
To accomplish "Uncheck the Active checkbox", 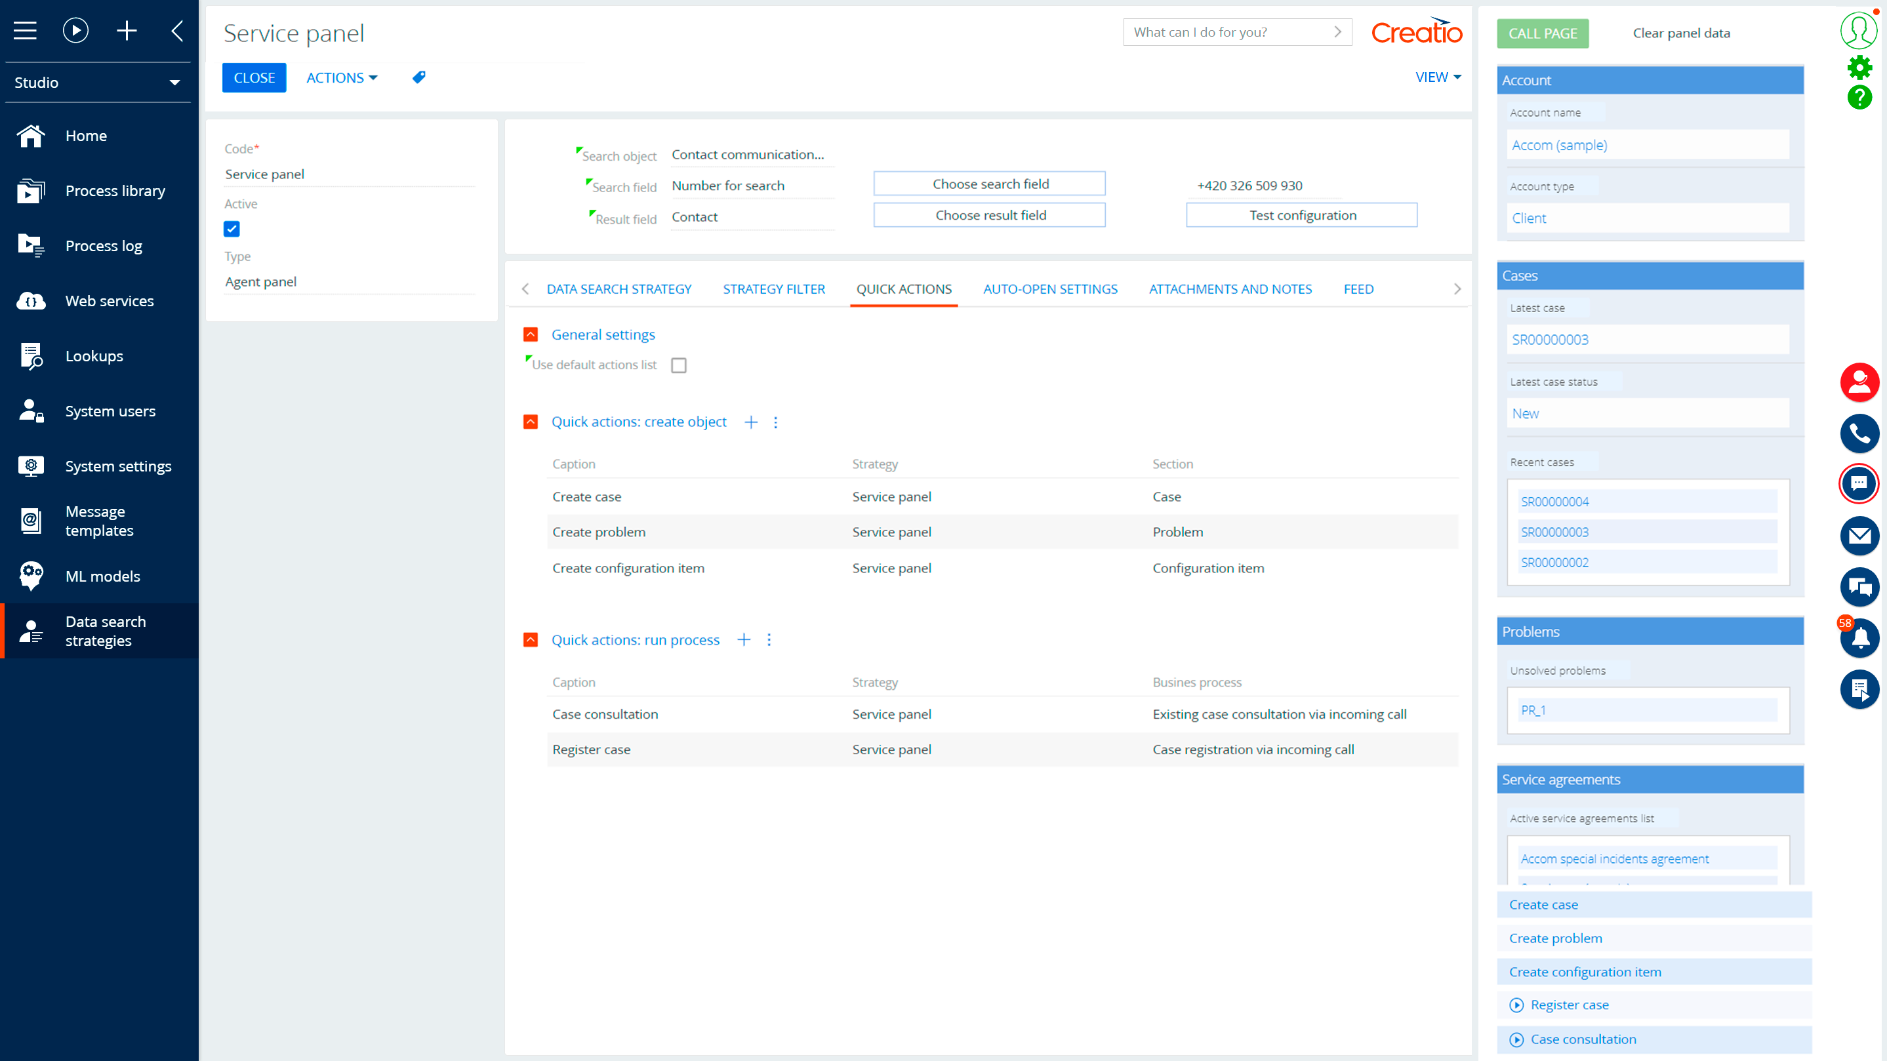I will coord(232,230).
